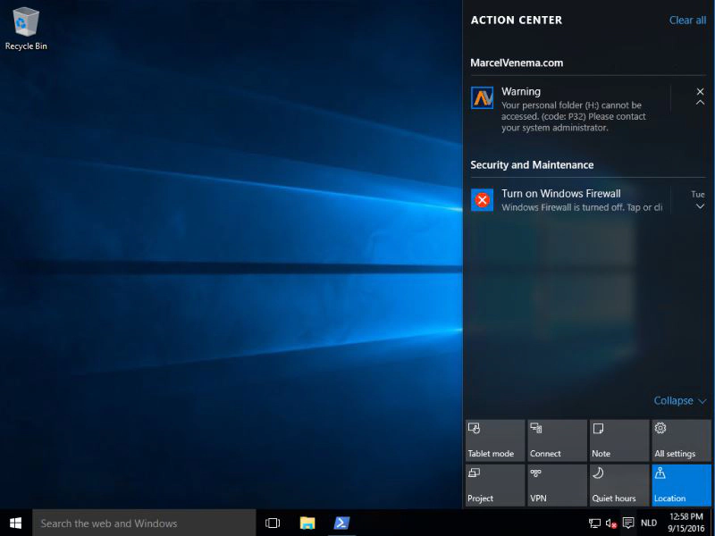Click the Search the web and Windows box

(x=143, y=523)
